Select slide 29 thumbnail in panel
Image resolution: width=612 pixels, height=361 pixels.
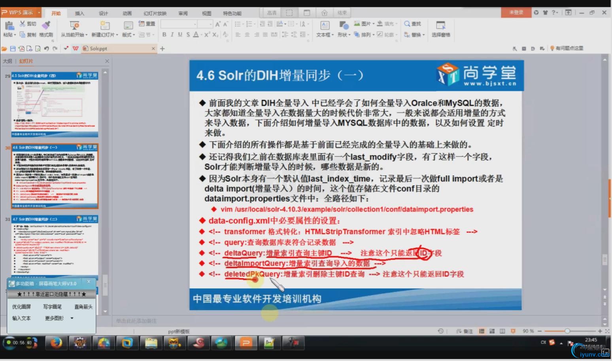tap(55, 104)
